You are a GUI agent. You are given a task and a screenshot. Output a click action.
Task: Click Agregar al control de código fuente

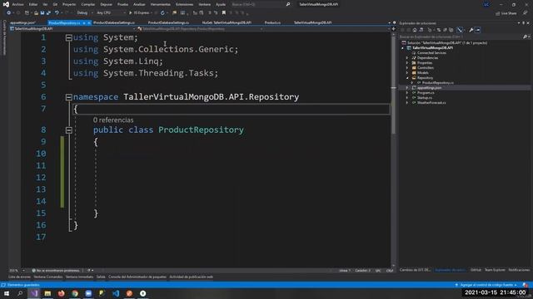point(486,285)
